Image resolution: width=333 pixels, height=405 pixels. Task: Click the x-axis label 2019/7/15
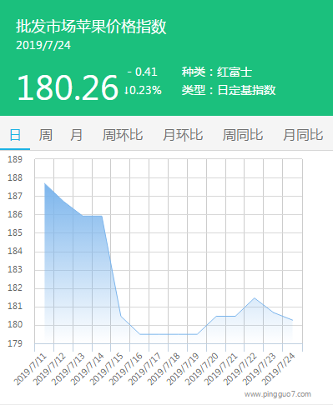(x=107, y=369)
